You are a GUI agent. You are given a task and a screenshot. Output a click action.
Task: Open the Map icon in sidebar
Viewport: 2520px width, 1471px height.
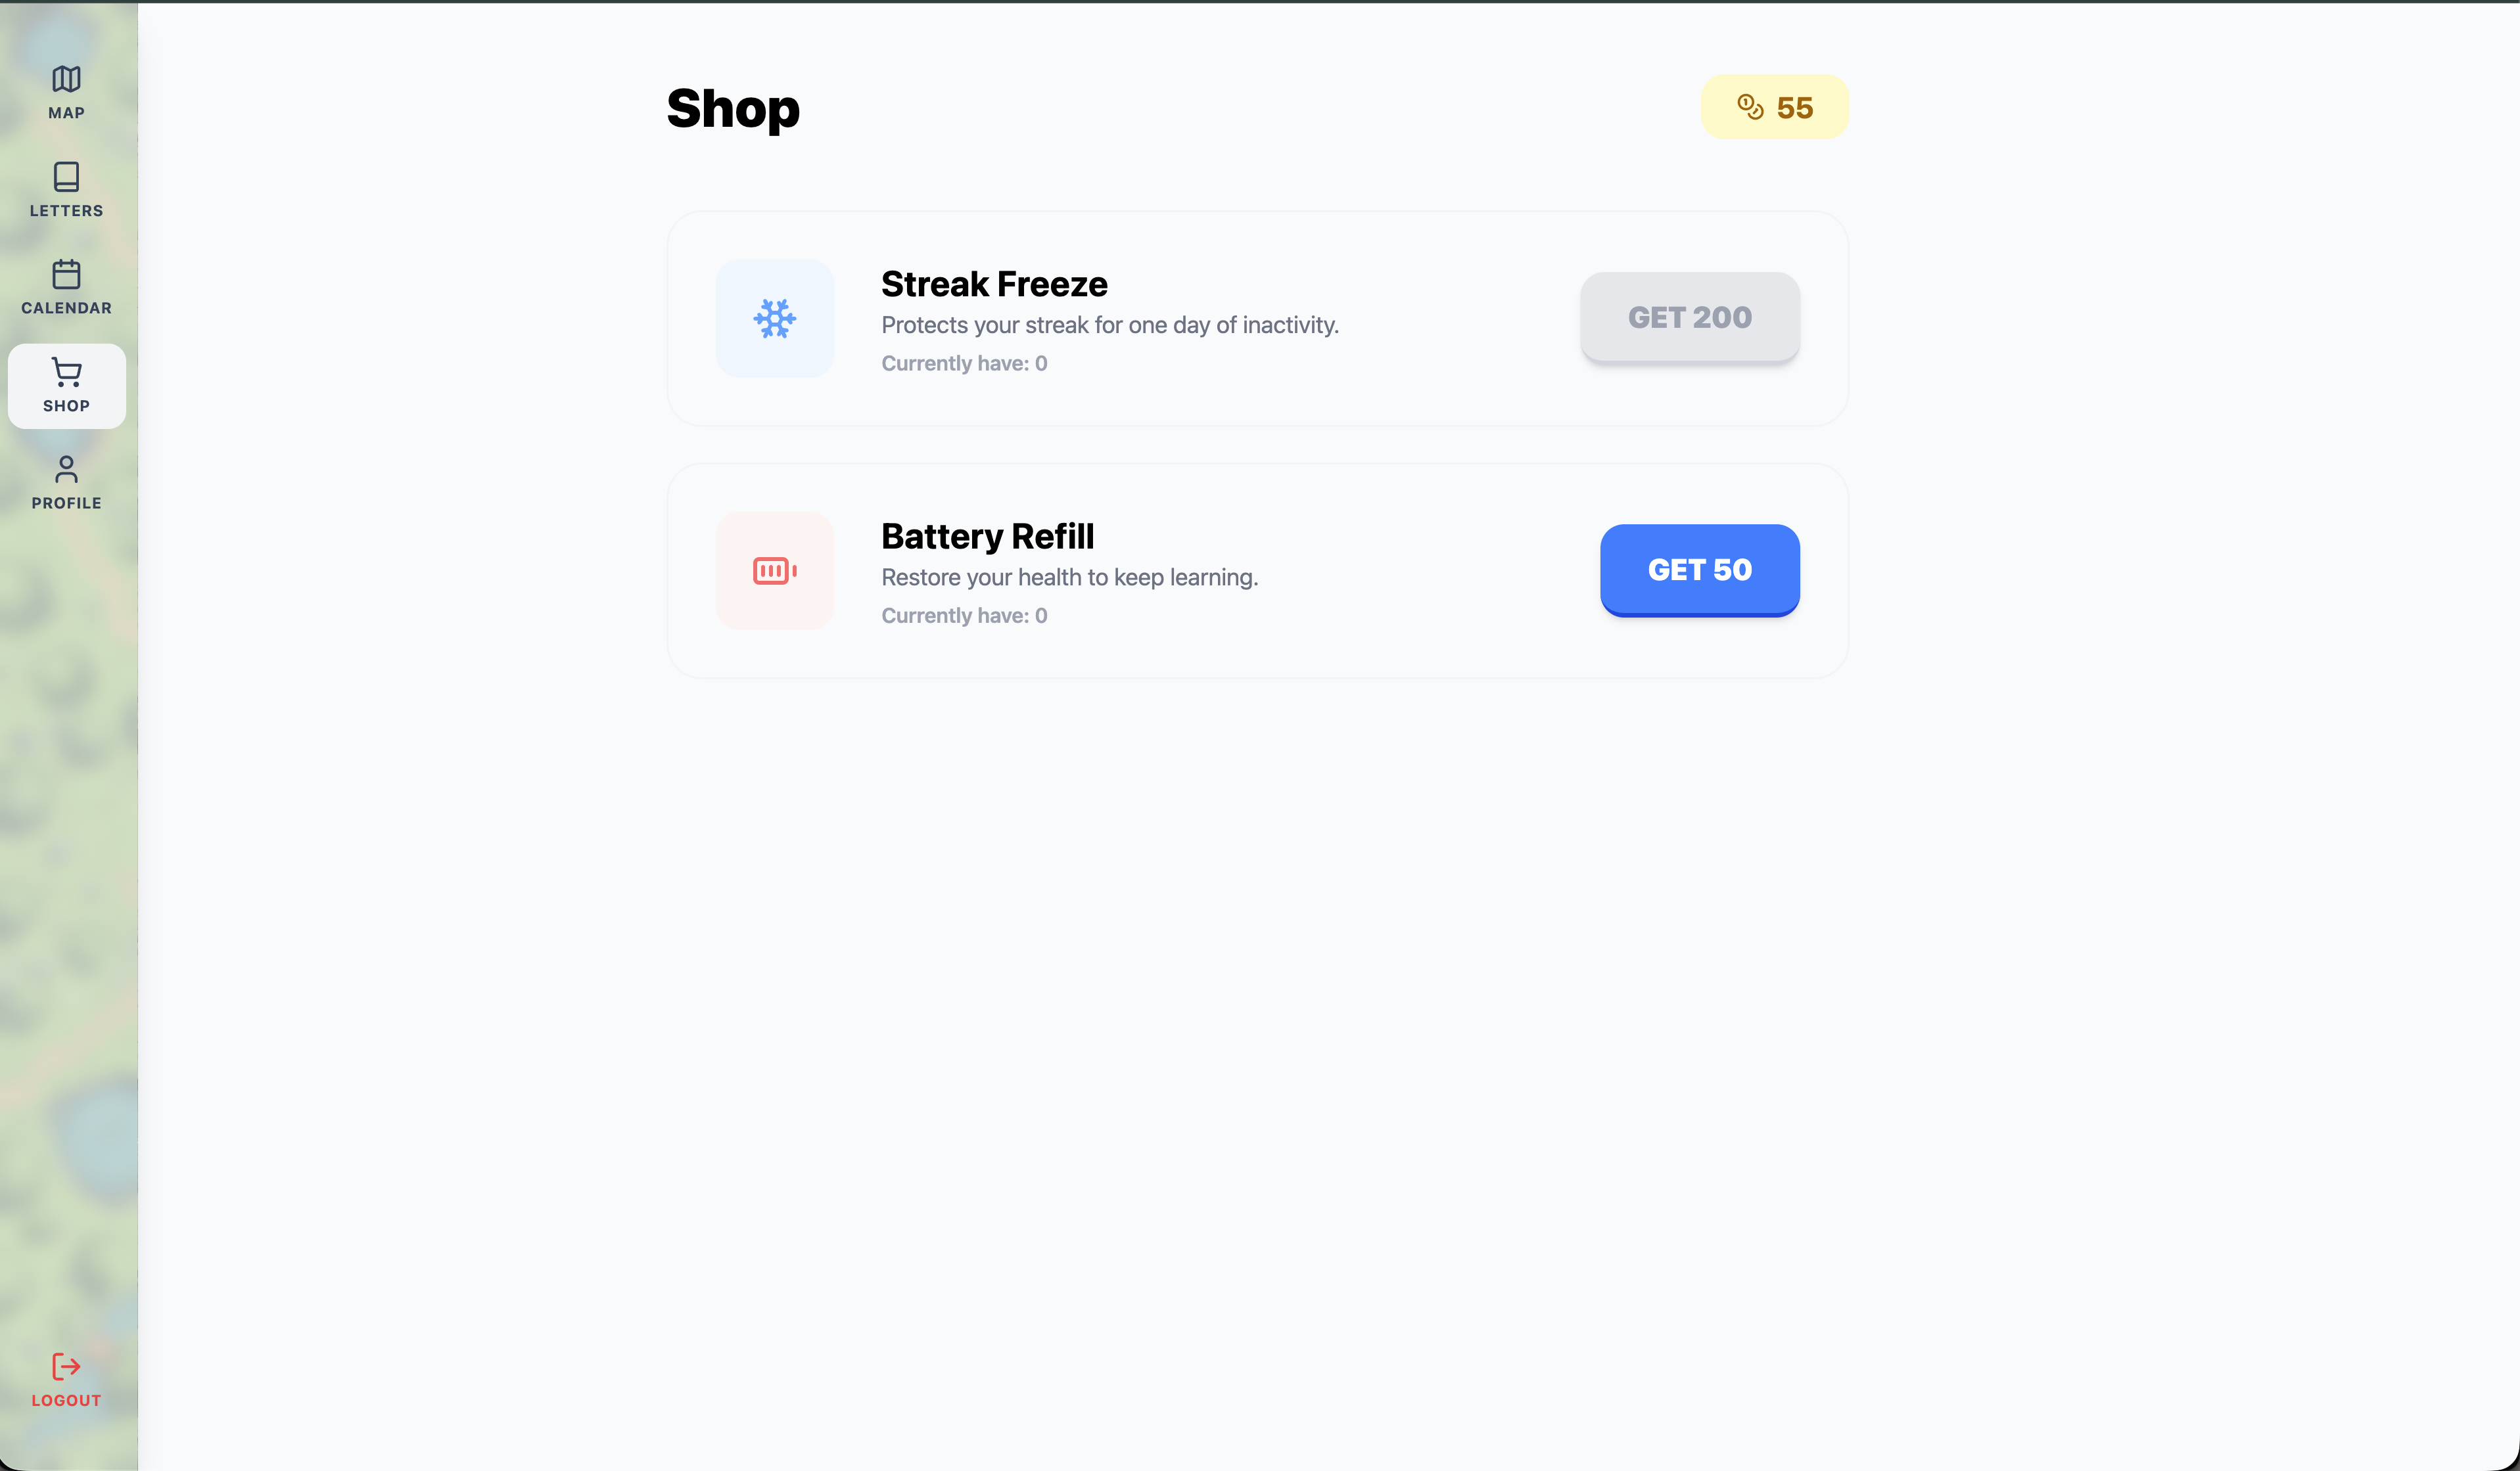pyautogui.click(x=66, y=79)
